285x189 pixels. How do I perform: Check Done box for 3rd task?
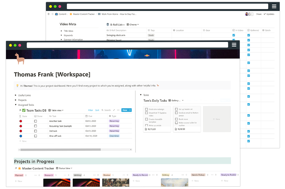pyautogui.click(x=35, y=131)
